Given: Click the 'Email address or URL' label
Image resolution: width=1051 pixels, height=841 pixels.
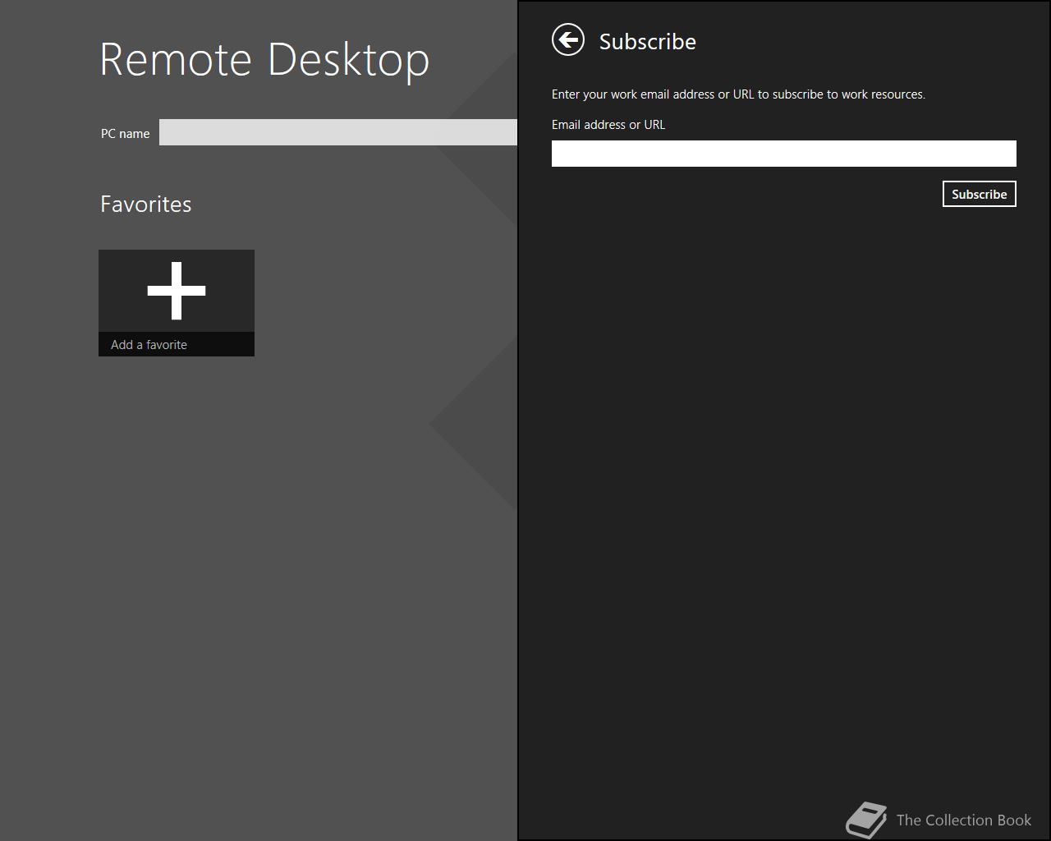Looking at the screenshot, I should coord(608,125).
